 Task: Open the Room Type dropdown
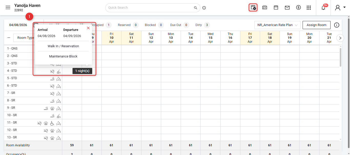[25, 38]
